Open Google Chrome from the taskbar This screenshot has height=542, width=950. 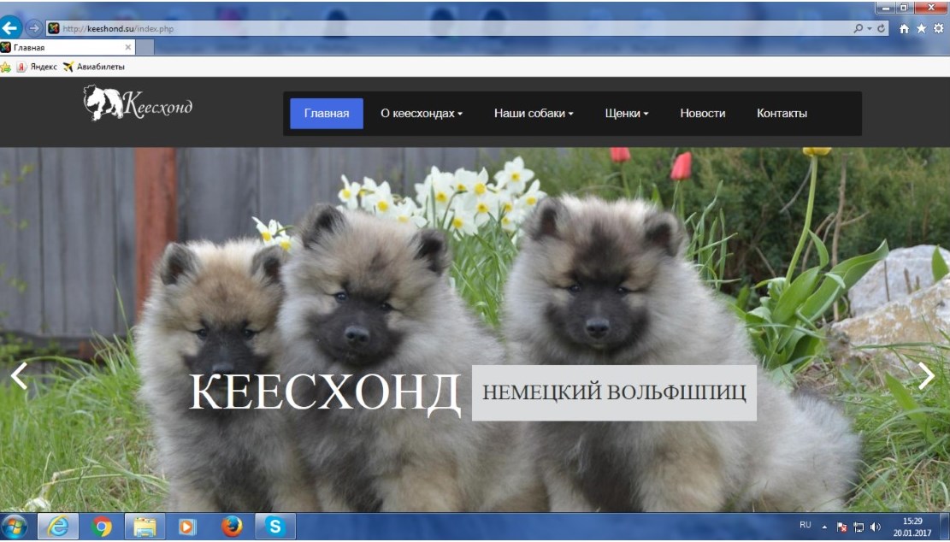[x=102, y=527]
